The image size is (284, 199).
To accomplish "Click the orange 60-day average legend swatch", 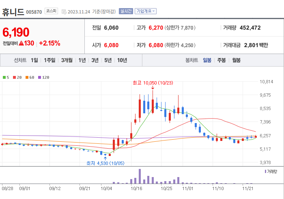I will click(27, 78).
